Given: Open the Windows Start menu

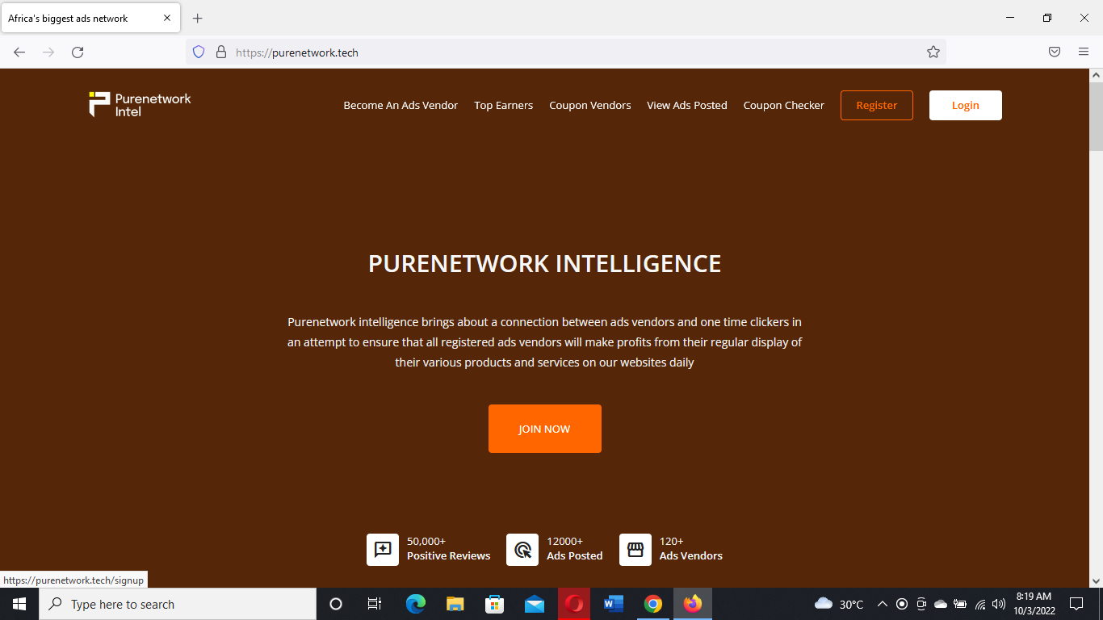Looking at the screenshot, I should pos(19,604).
